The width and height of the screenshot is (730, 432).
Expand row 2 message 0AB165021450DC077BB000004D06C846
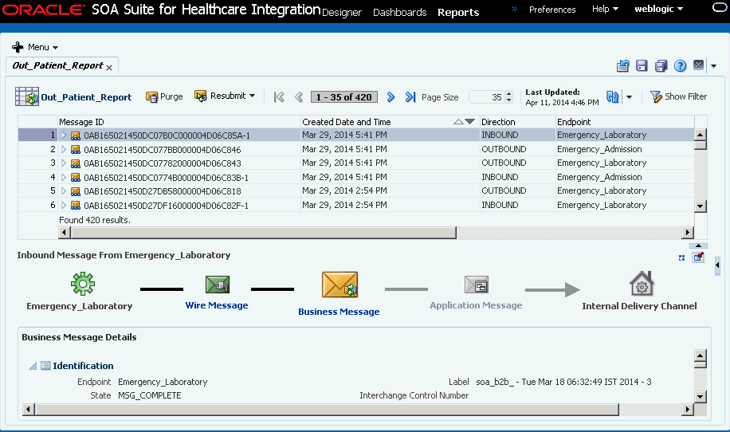coord(64,149)
